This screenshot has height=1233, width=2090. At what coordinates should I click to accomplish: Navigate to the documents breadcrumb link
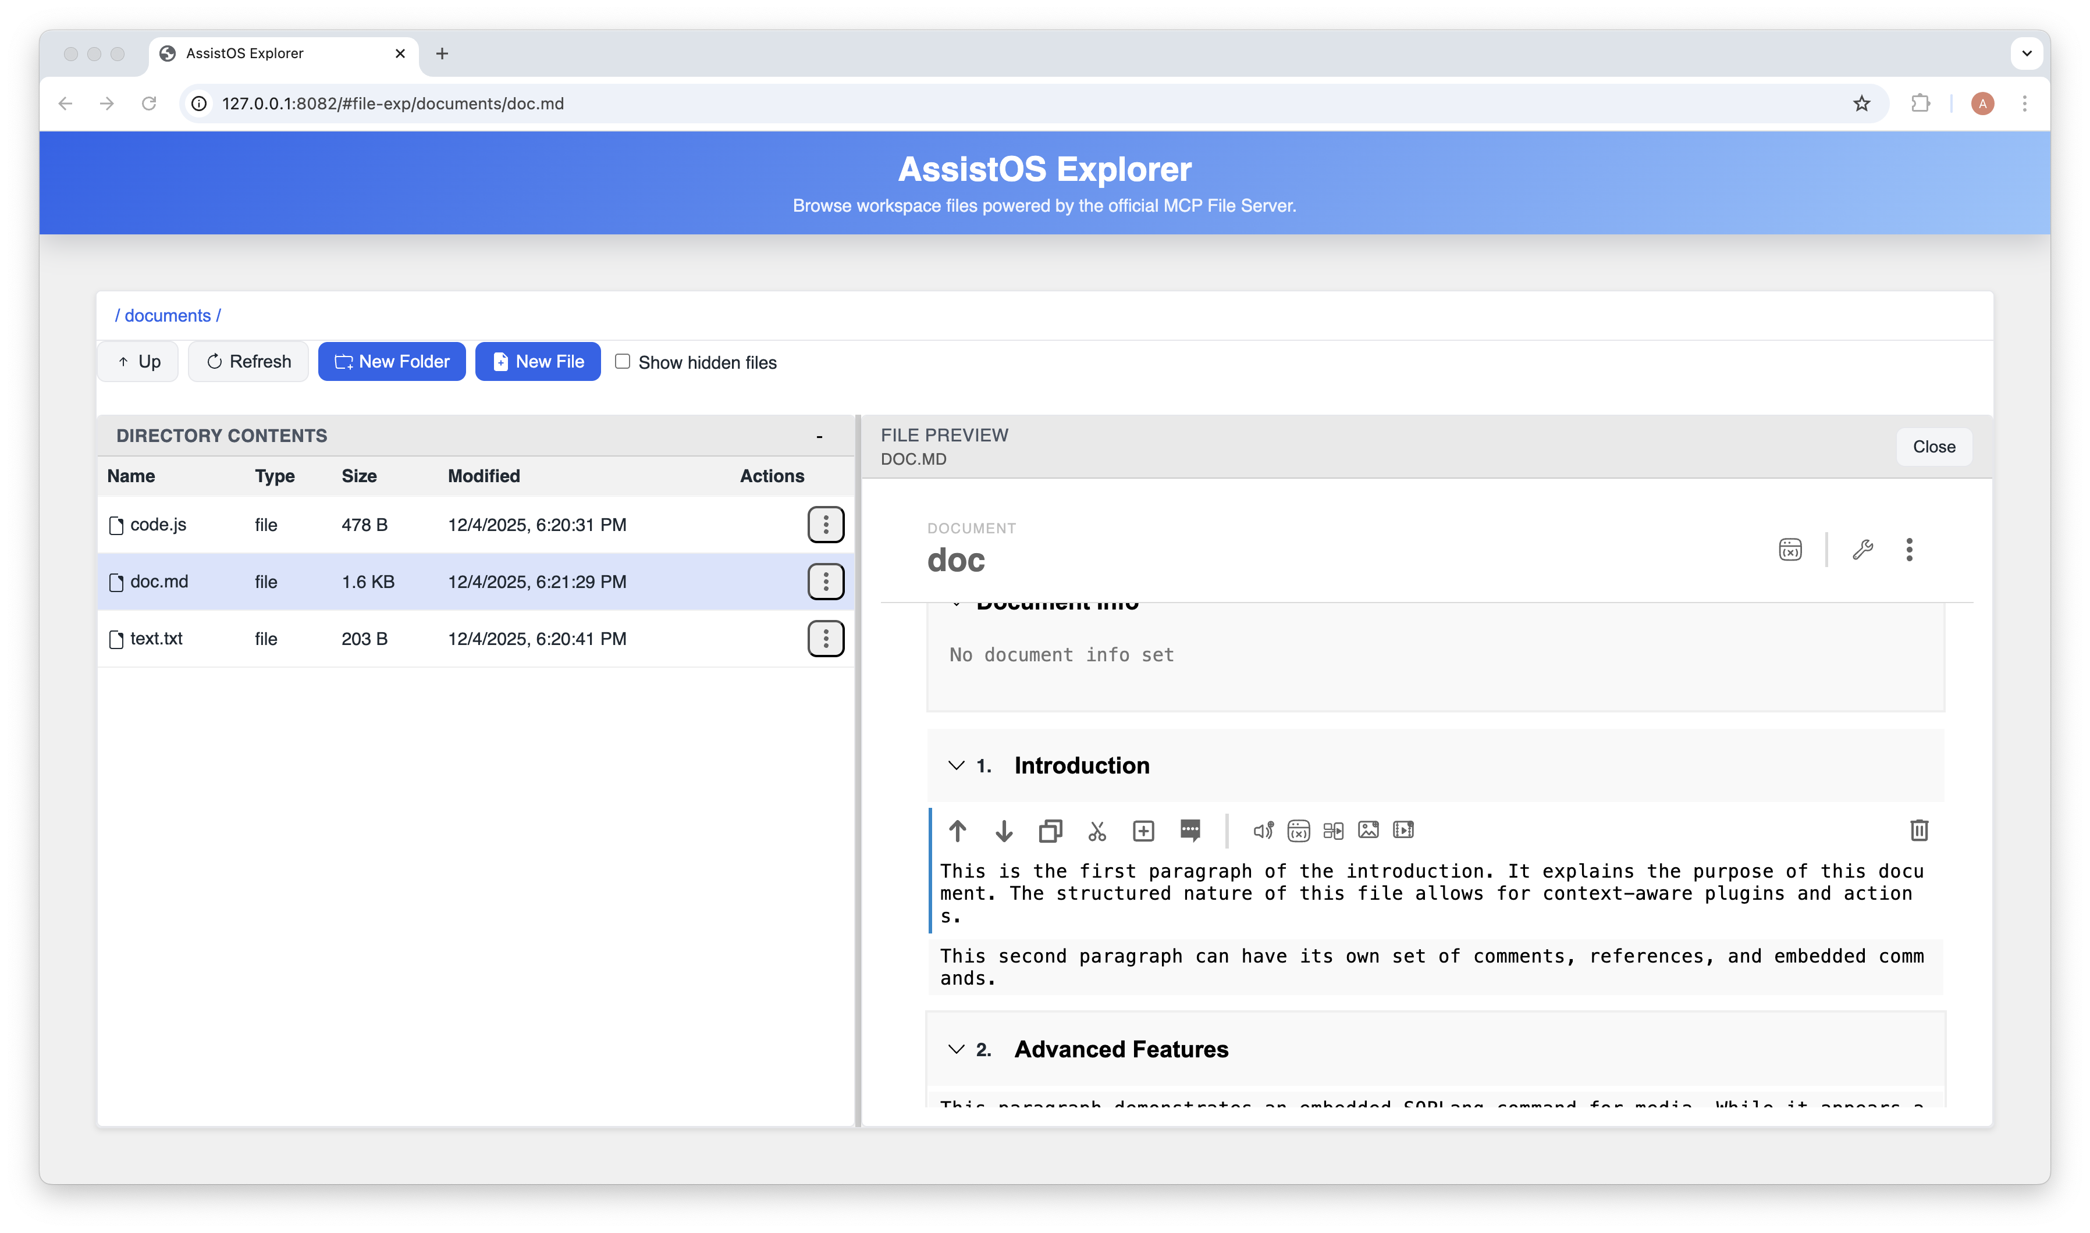pos(167,316)
